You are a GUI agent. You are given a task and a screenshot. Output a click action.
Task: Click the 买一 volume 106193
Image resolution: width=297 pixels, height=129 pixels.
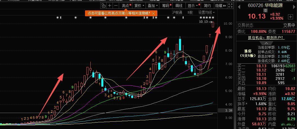(278, 66)
